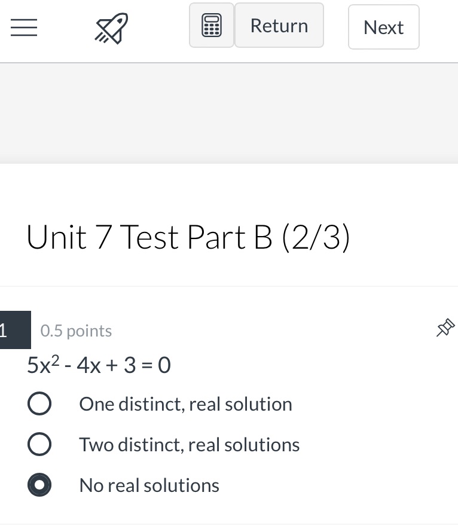The width and height of the screenshot is (458, 526).
Task: Pin question 1 with the pin icon
Action: tap(445, 328)
